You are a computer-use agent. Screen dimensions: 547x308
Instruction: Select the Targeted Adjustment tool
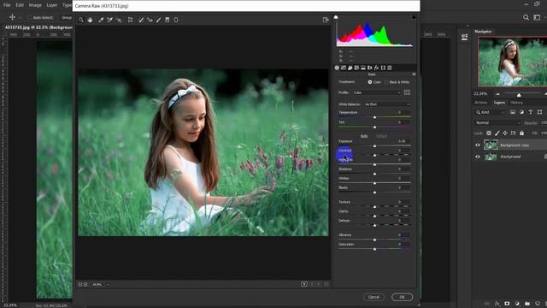119,20
